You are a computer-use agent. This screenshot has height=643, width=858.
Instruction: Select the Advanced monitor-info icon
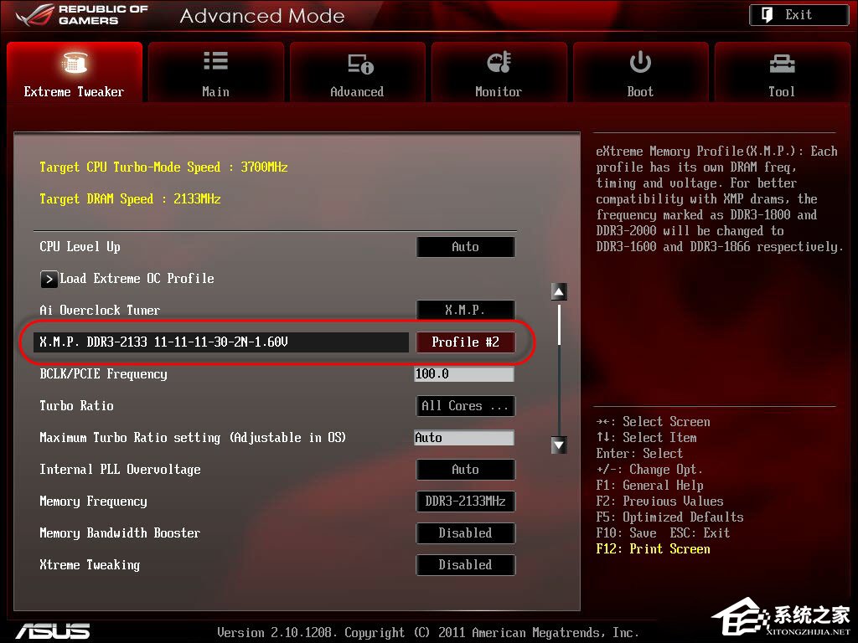360,64
